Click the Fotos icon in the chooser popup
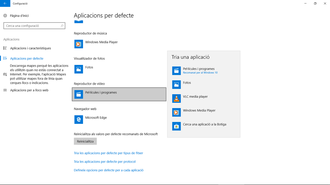The height and width of the screenshot is (185, 330). click(x=176, y=84)
